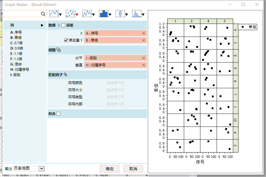The height and width of the screenshot is (177, 266).
Task: Open box plot dropdown arrow
Action: [126, 15]
